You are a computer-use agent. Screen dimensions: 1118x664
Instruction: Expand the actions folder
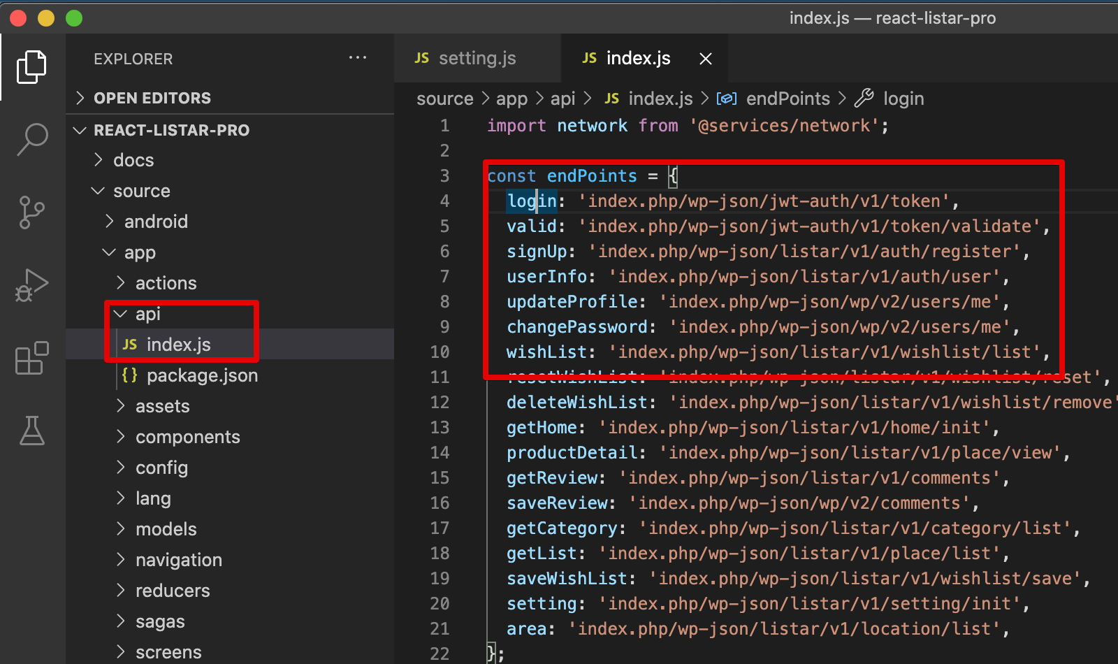coord(230,283)
